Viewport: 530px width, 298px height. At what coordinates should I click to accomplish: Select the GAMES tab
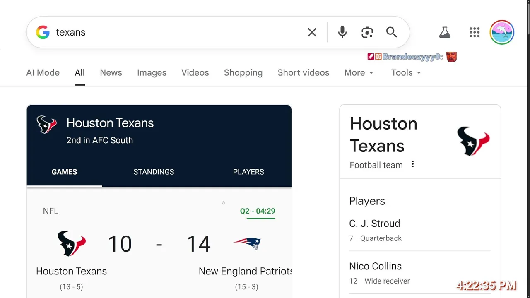coord(64,172)
